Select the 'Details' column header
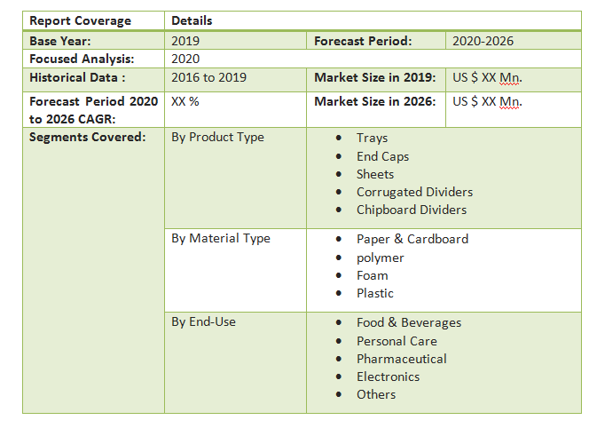Viewport: 597px width, 436px height. click(x=192, y=20)
